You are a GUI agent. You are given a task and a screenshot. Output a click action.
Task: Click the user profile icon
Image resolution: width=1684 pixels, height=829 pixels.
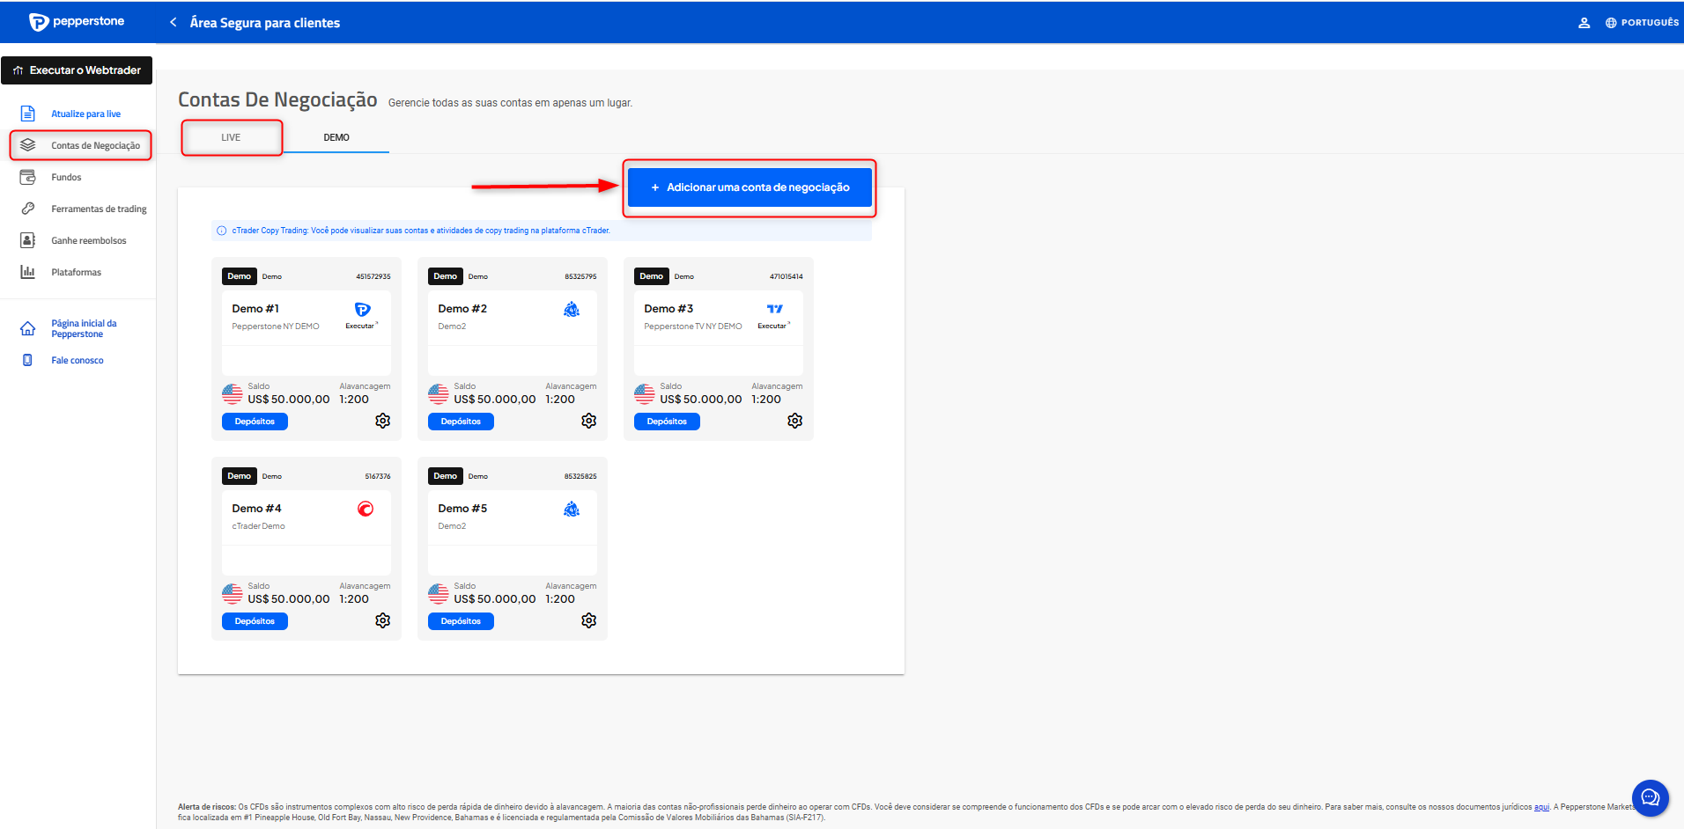[x=1584, y=23]
